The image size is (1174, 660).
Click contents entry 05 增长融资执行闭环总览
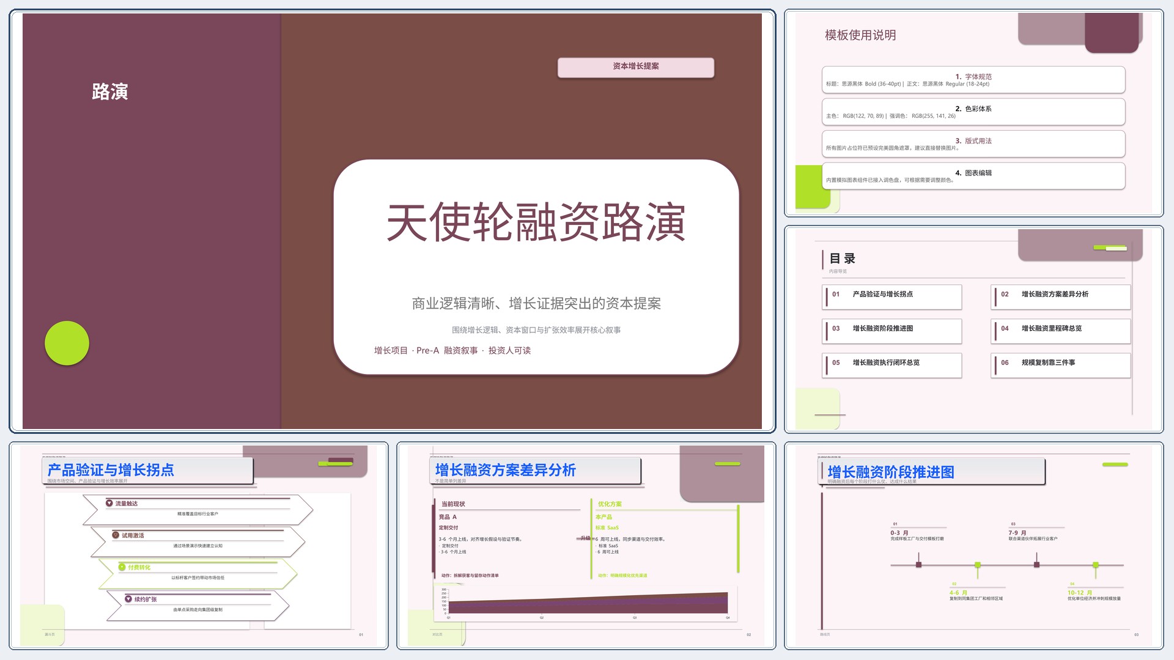point(892,365)
